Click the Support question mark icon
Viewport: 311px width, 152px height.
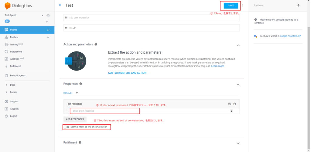(x=6, y=101)
